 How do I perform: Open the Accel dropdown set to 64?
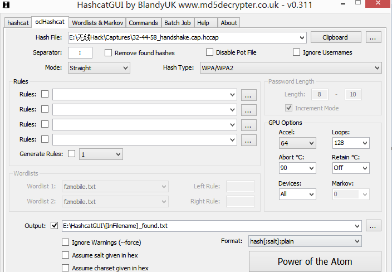pos(297,143)
